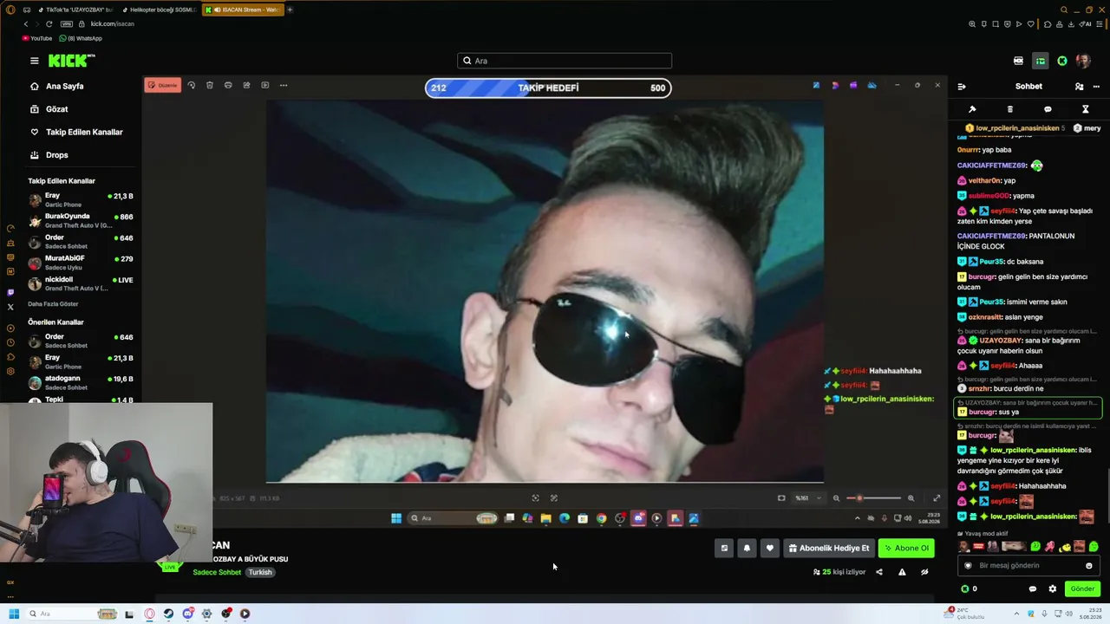The image size is (1110, 624).
Task: Toggle the notification bell for ISACAN
Action: click(x=747, y=548)
